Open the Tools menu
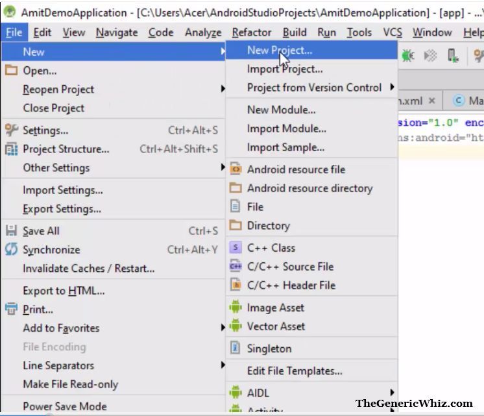The width and height of the screenshot is (484, 416). click(x=359, y=32)
